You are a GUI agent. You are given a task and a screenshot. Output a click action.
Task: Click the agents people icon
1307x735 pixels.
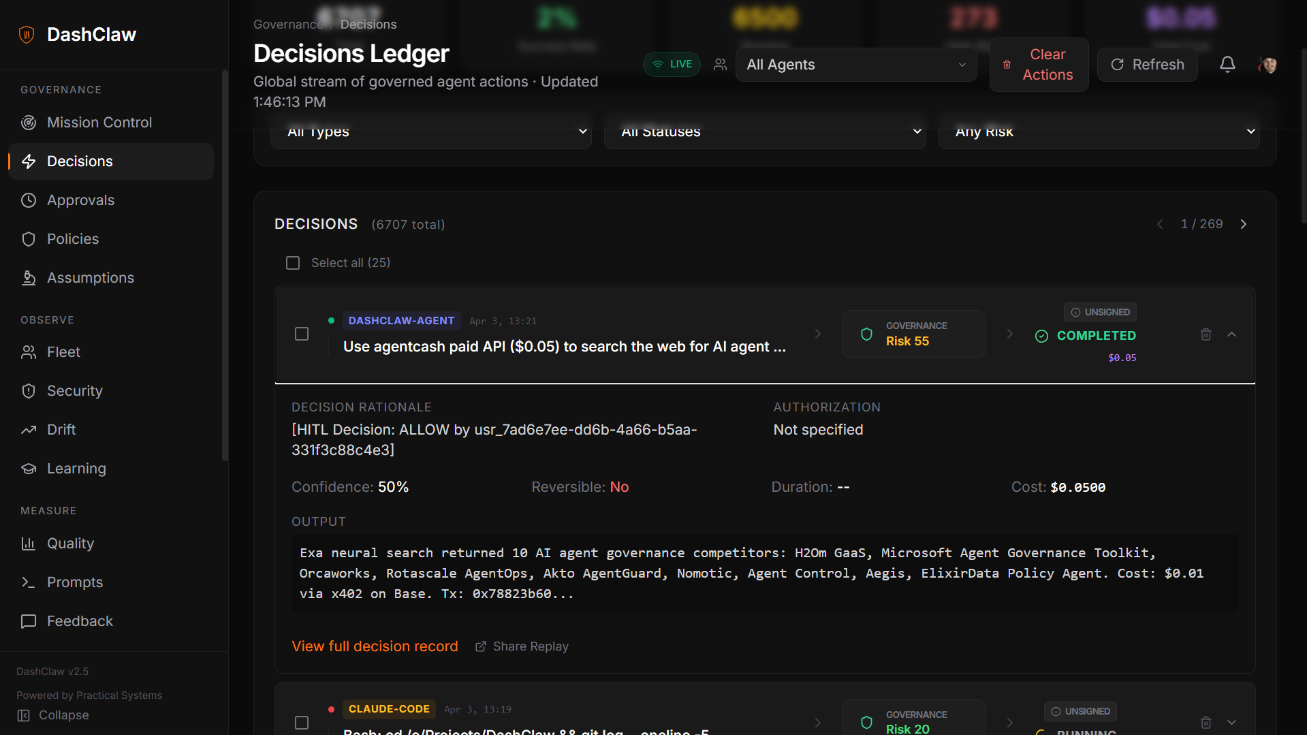point(720,65)
